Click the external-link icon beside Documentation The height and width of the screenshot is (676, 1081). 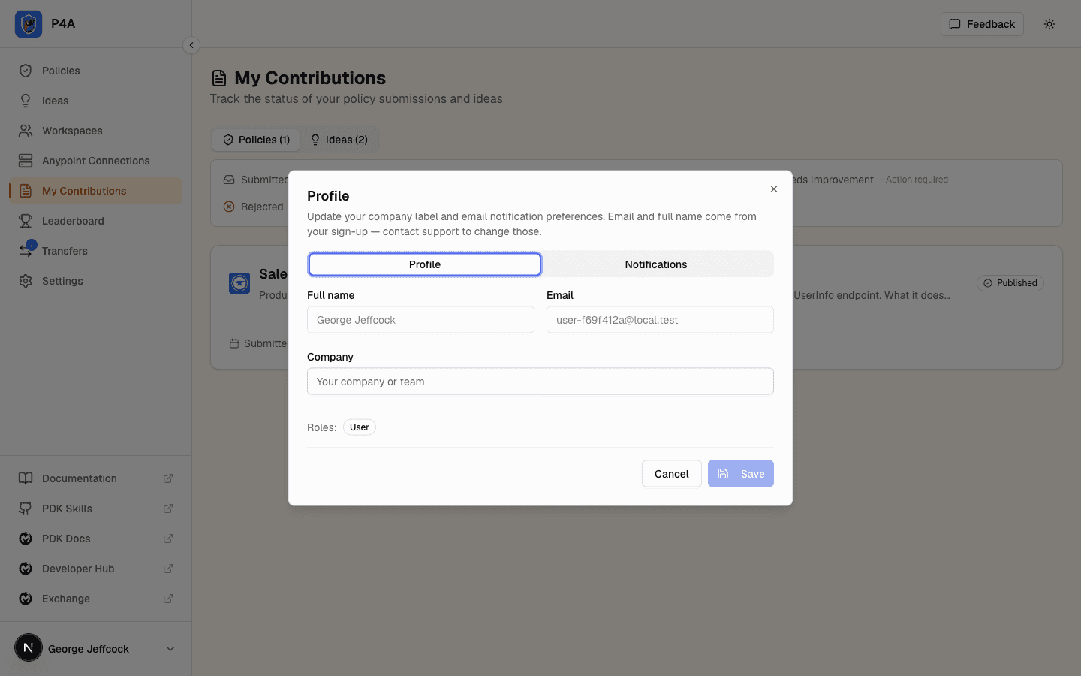click(x=168, y=478)
